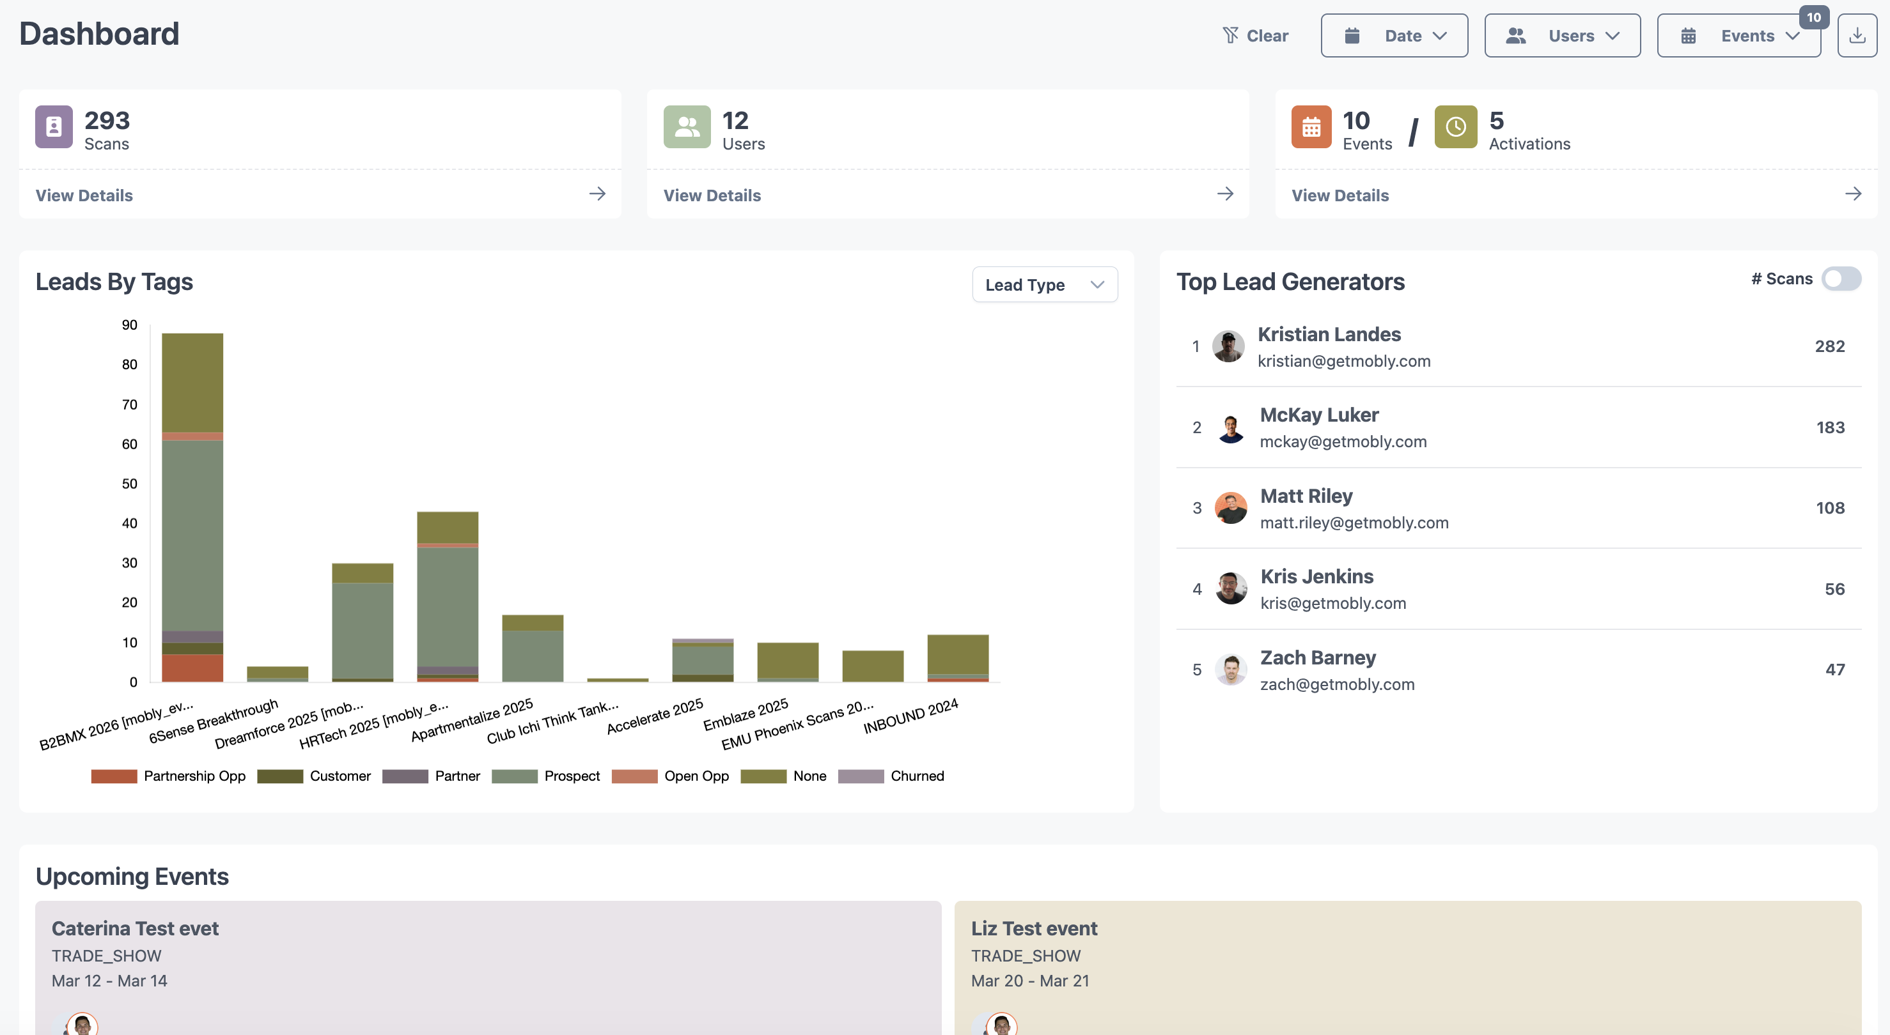Click the green Users group icon
The height and width of the screenshot is (1035, 1890).
[687, 126]
